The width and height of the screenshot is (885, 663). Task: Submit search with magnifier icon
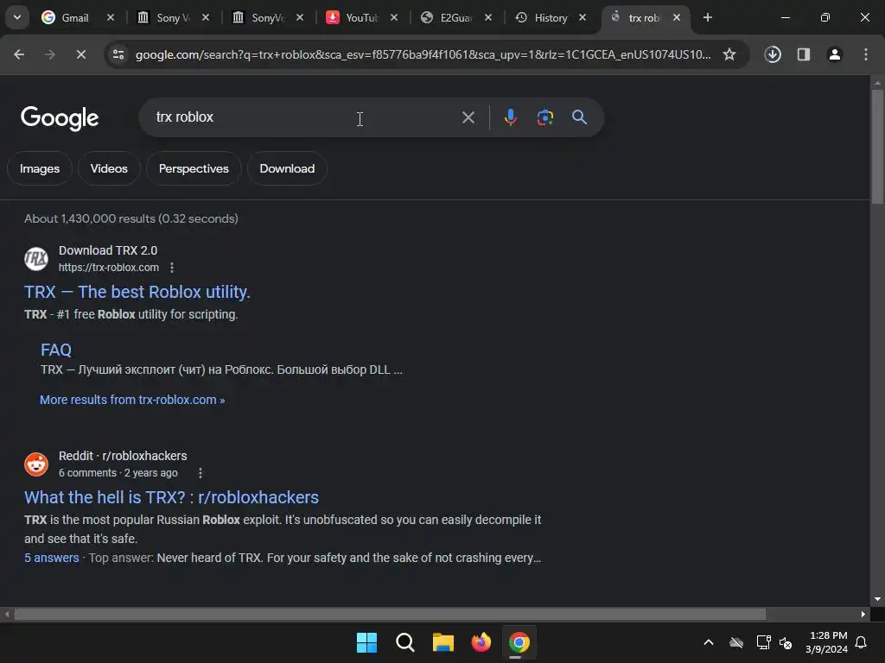pos(580,117)
